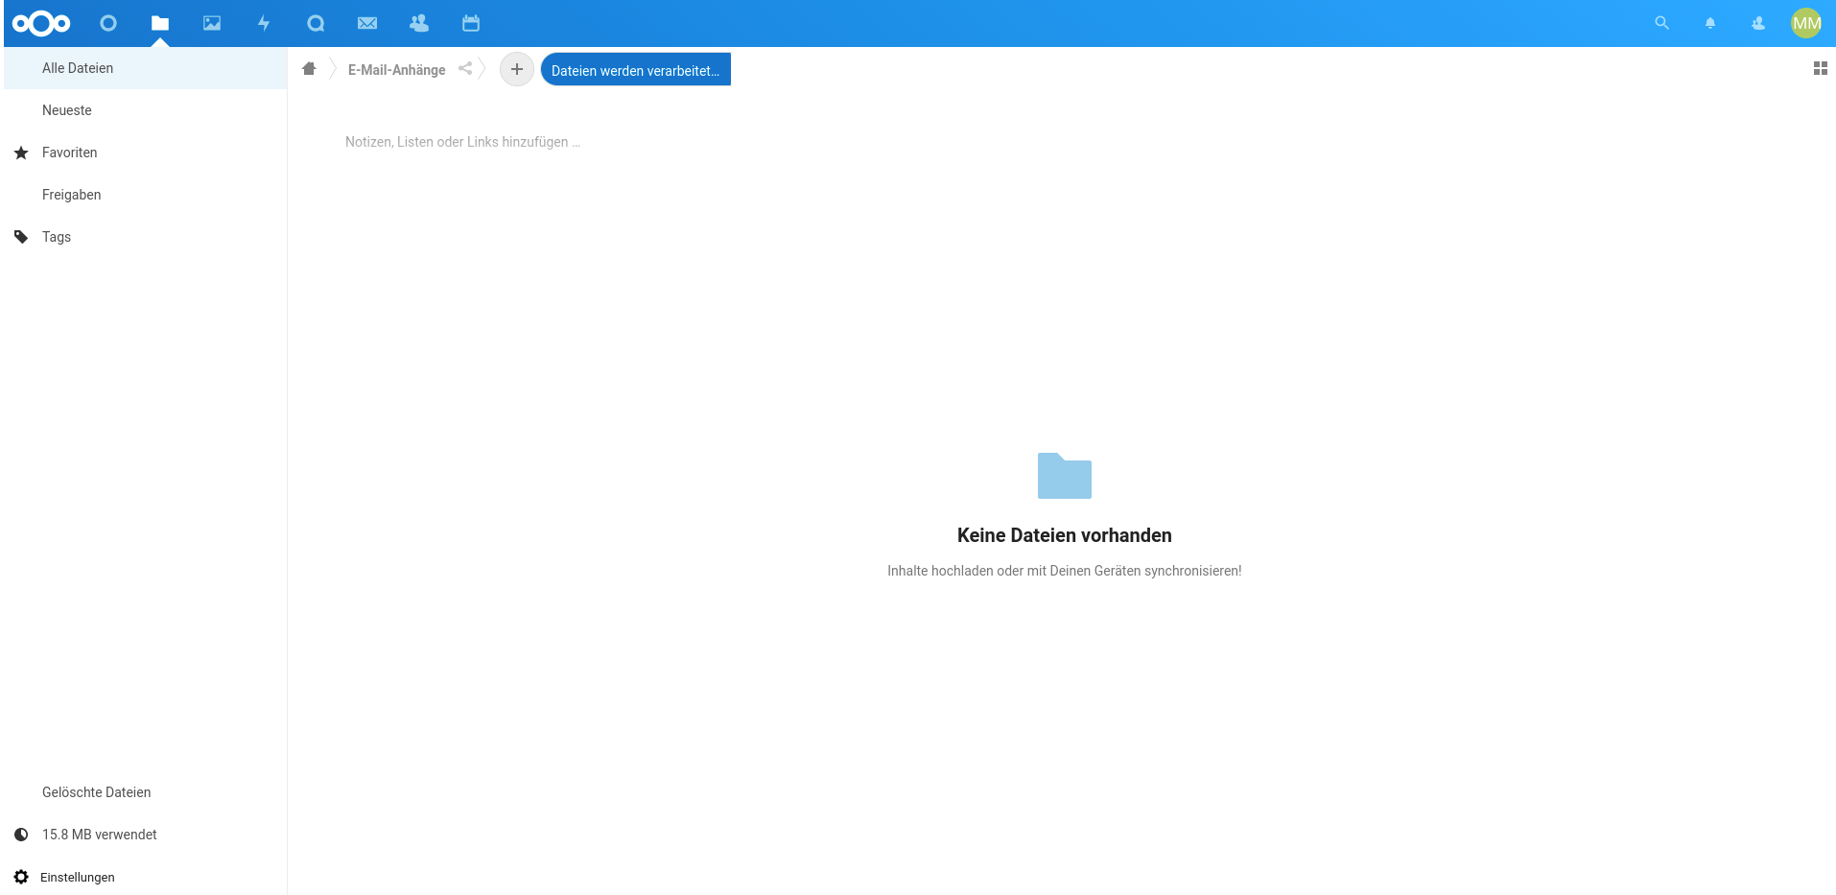Viewport: 1836px width, 895px height.
Task: Open the Files app icon
Action: (x=160, y=23)
